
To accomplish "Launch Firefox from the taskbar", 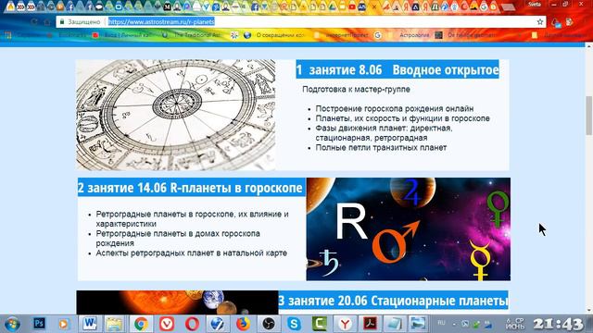I will 243,324.
